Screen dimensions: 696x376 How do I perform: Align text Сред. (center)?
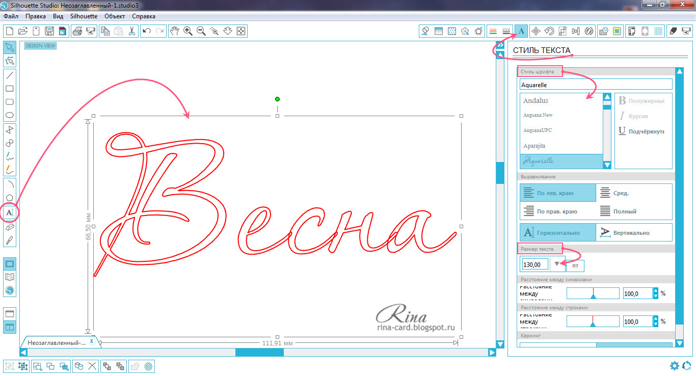pos(634,193)
